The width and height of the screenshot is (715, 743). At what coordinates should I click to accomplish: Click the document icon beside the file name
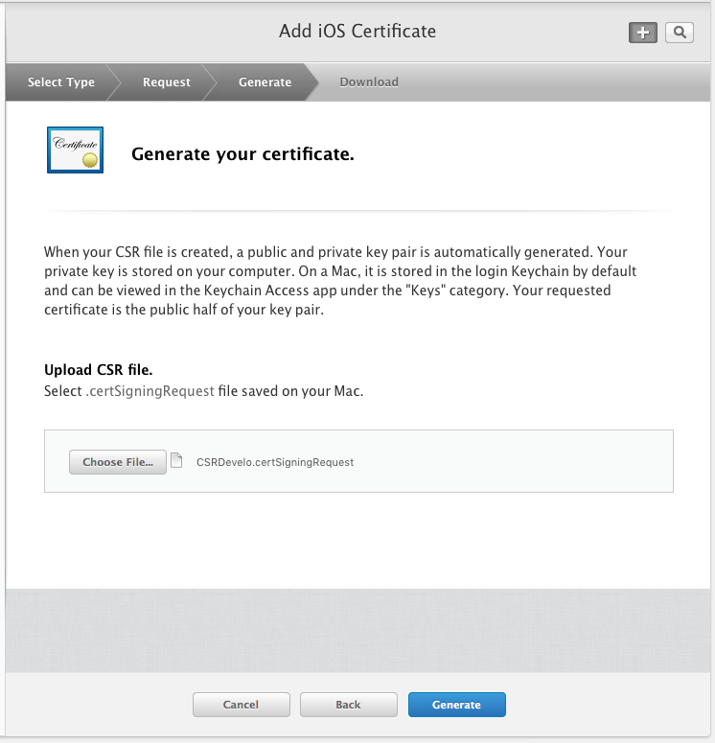point(175,461)
